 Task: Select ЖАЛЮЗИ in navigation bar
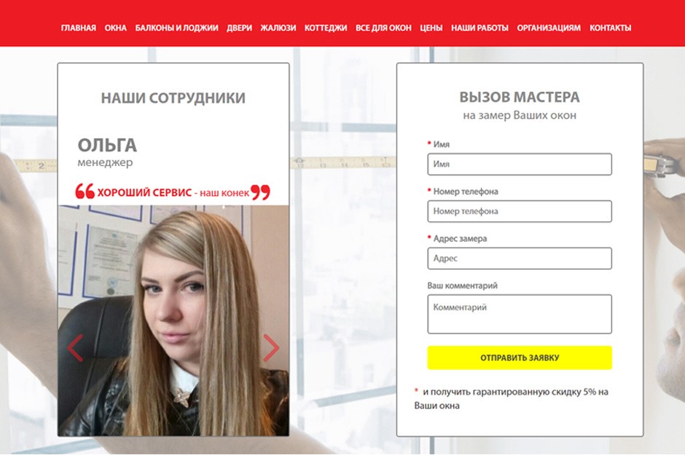pos(278,28)
